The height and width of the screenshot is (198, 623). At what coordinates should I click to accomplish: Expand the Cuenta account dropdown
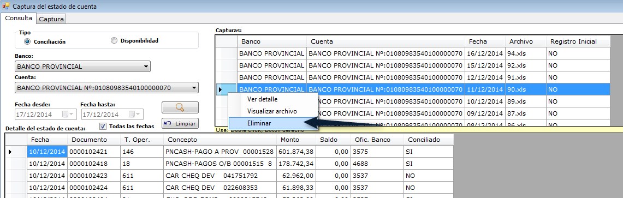click(194, 88)
